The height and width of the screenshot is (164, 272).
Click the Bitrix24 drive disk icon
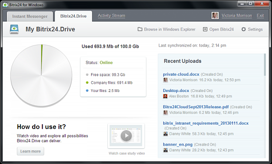pos(14,29)
